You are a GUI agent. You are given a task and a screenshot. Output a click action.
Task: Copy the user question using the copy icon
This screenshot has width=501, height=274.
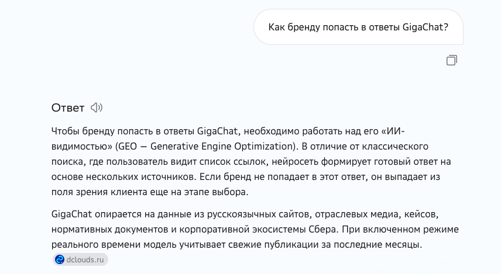point(451,60)
